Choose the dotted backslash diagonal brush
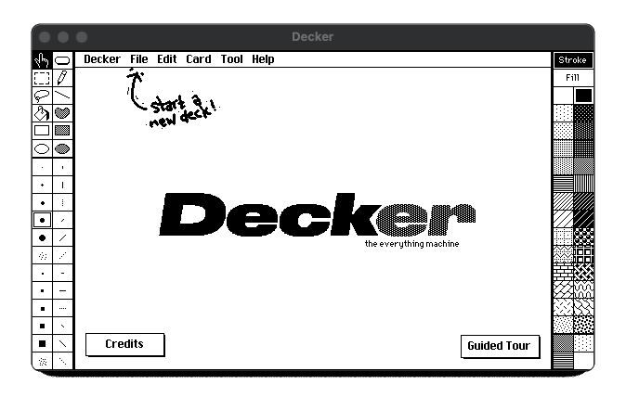The height and width of the screenshot is (410, 626). pyautogui.click(x=62, y=362)
